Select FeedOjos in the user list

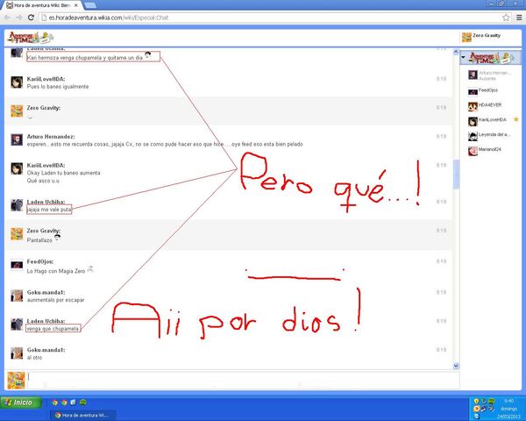coord(483,91)
